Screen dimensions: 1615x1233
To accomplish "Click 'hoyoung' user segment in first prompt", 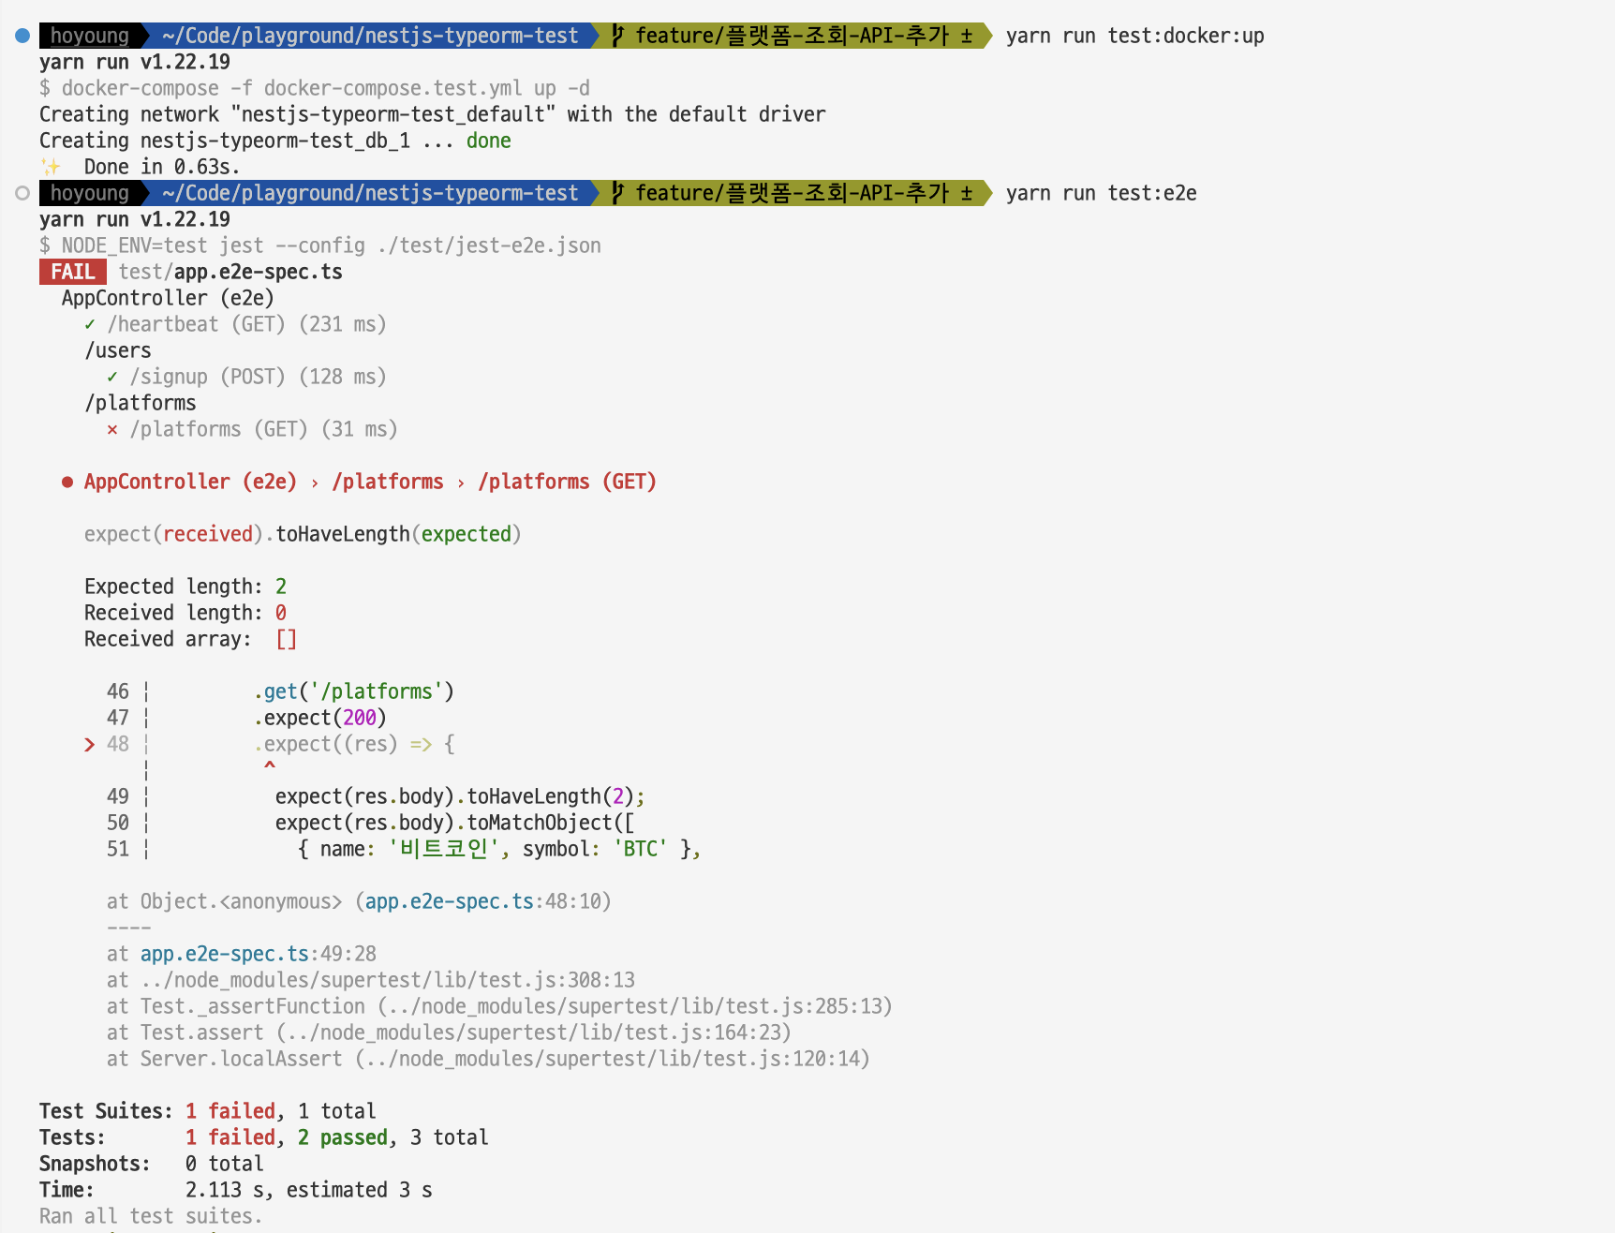I will coord(90,36).
